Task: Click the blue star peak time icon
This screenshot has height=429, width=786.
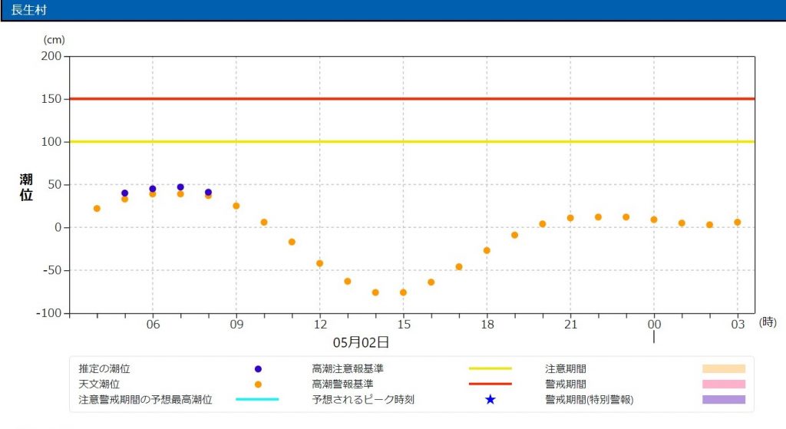Action: click(490, 399)
